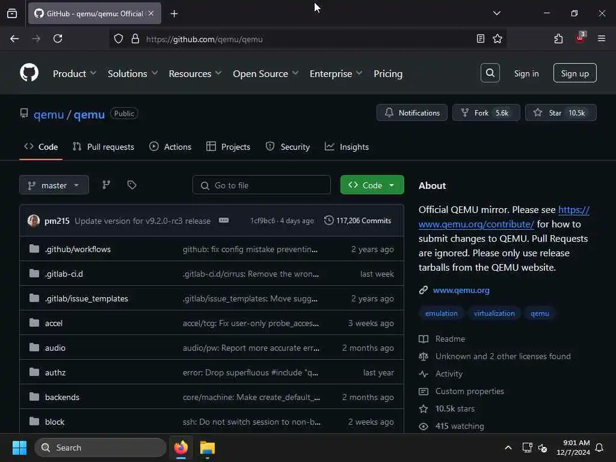Open Firefox extensions puzzle icon
616x462 pixels.
tap(558, 39)
